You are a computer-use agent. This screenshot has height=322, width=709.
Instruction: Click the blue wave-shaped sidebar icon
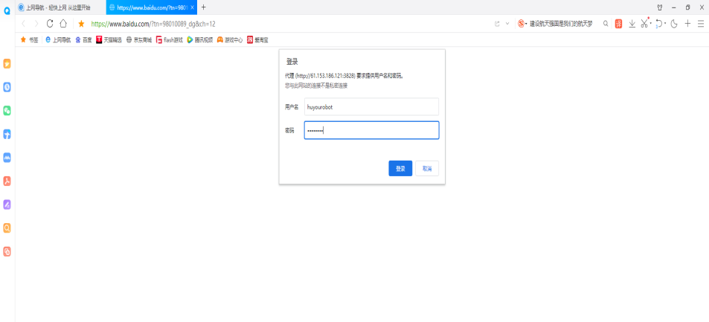coord(7,158)
